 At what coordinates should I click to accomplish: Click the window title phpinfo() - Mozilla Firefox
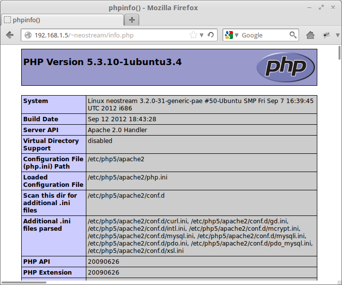[x=153, y=8]
